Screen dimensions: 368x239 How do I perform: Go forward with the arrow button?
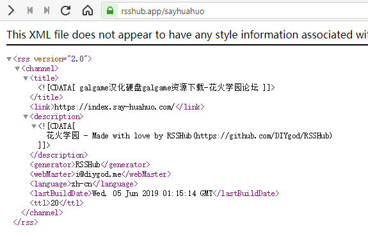tap(11, 11)
